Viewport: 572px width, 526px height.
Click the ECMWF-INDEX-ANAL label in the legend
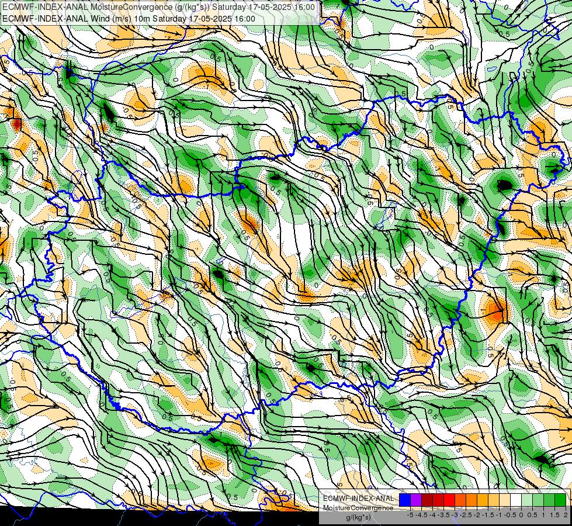coord(359,499)
